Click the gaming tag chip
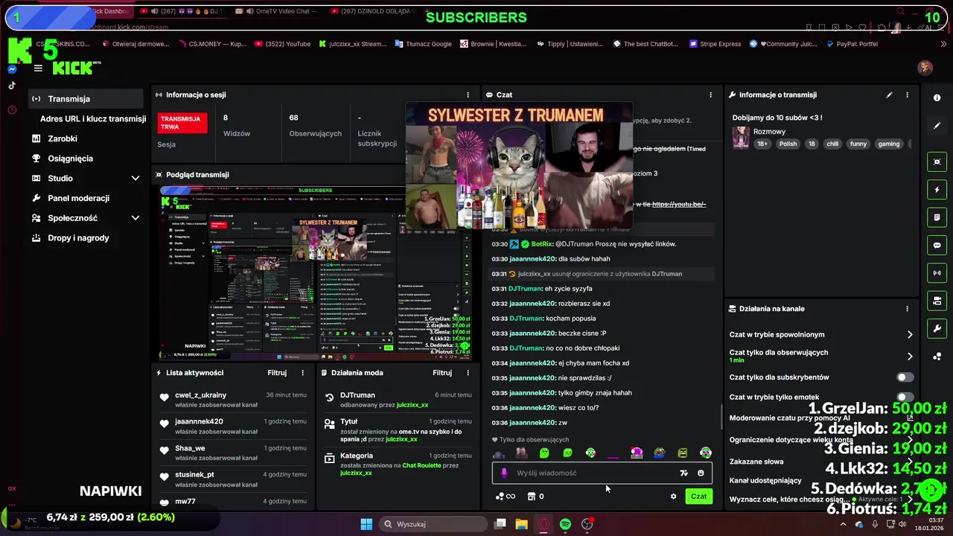953x536 pixels. (x=889, y=144)
